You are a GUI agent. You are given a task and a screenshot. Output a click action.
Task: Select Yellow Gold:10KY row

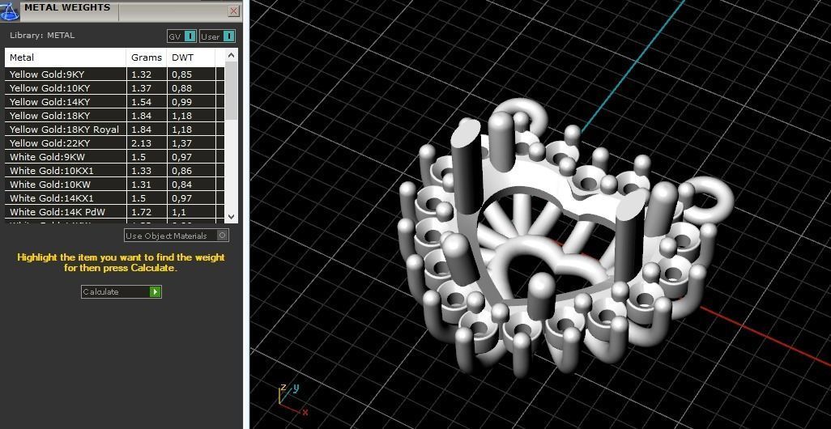pos(114,88)
